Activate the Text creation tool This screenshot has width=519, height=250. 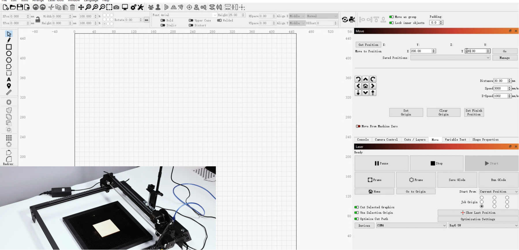point(9,79)
